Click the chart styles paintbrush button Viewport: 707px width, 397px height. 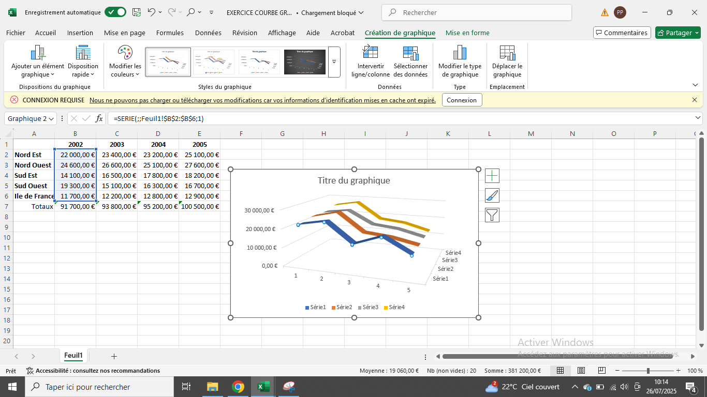492,195
